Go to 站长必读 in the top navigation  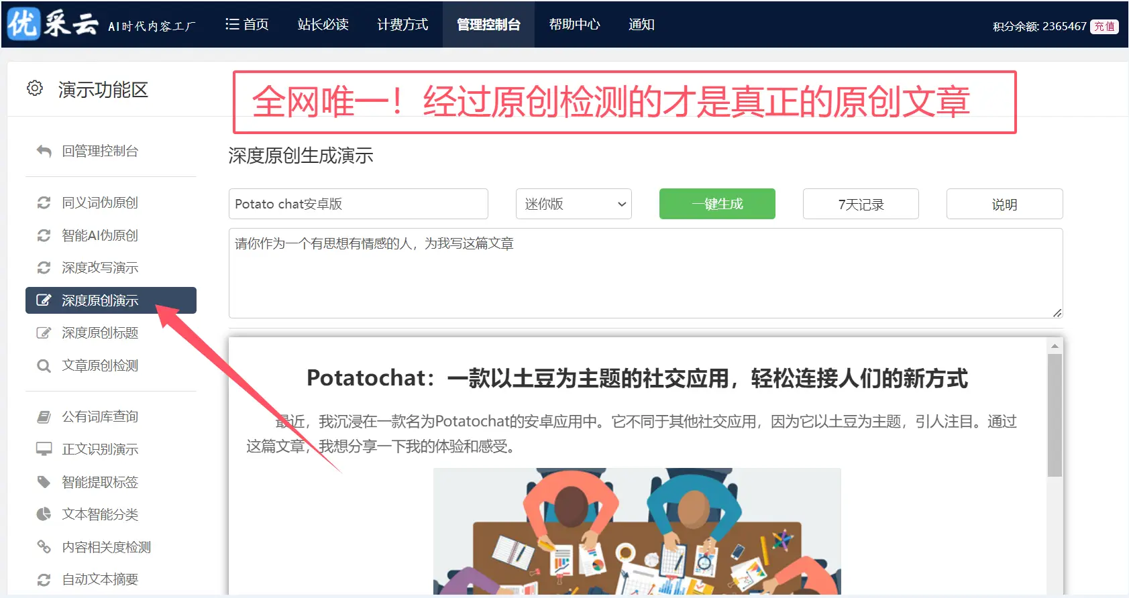coord(323,24)
